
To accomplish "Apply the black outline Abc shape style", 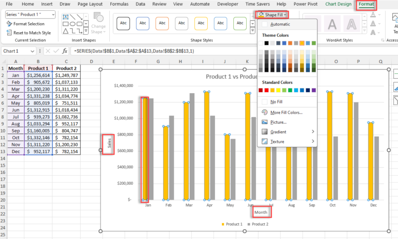I will click(123, 23).
